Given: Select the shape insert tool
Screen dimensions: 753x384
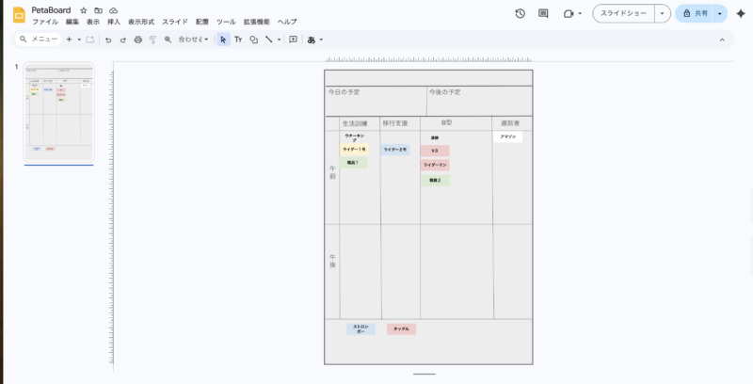Looking at the screenshot, I should point(253,40).
